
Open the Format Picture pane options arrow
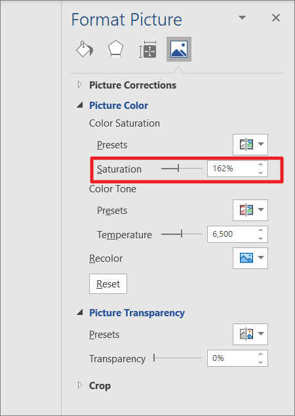(x=242, y=18)
